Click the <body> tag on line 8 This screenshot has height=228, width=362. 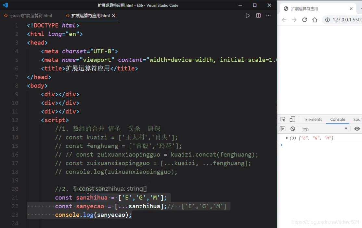tap(37, 86)
